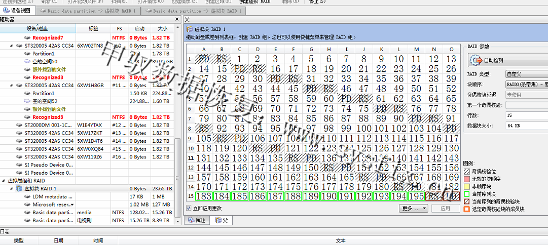
Task: Click the 类型 log column header
Action: click(19, 240)
